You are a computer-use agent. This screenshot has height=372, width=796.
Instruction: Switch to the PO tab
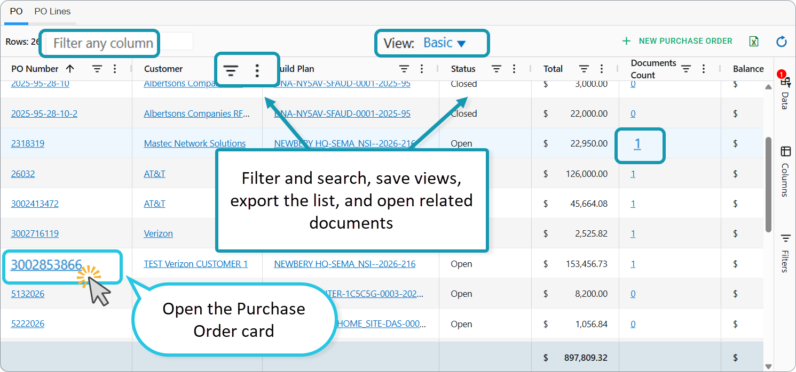[x=16, y=11]
